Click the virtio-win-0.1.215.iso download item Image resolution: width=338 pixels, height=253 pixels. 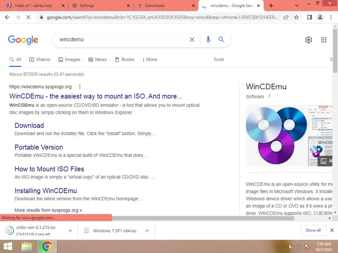[36, 230]
